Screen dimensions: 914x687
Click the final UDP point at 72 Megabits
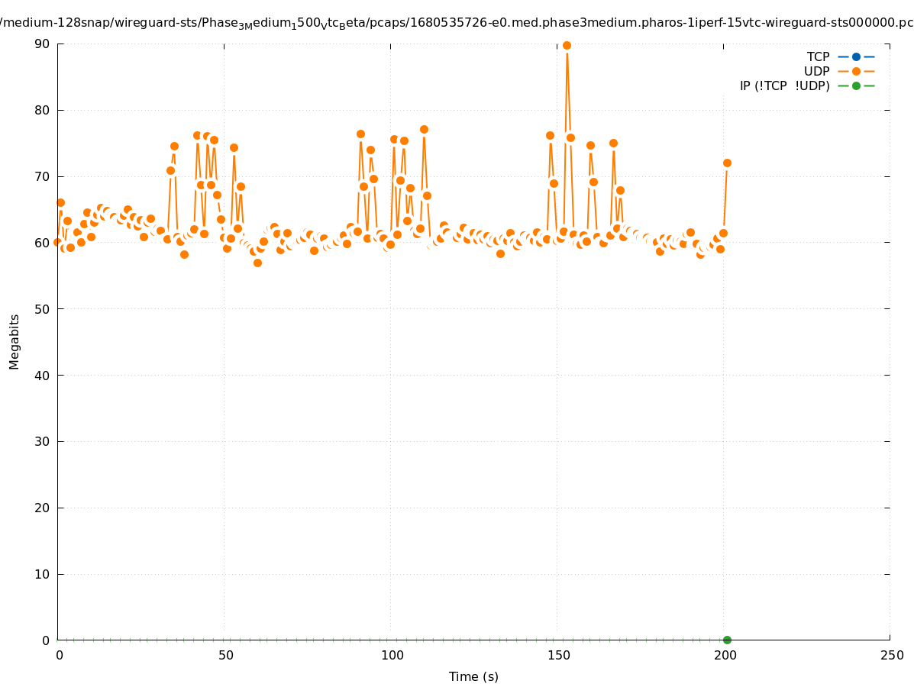727,163
